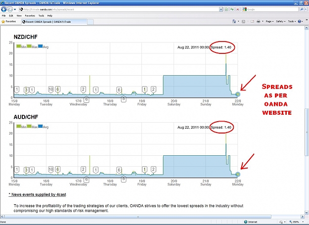Open the Favorites star button
Viewport: 309px width, 225px height.
(x=9, y=21)
